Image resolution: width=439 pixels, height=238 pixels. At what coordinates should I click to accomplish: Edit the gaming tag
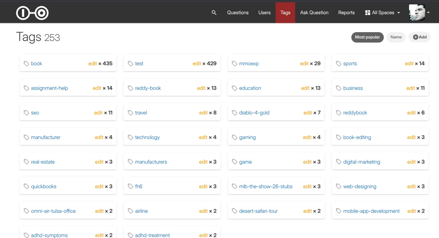click(307, 137)
